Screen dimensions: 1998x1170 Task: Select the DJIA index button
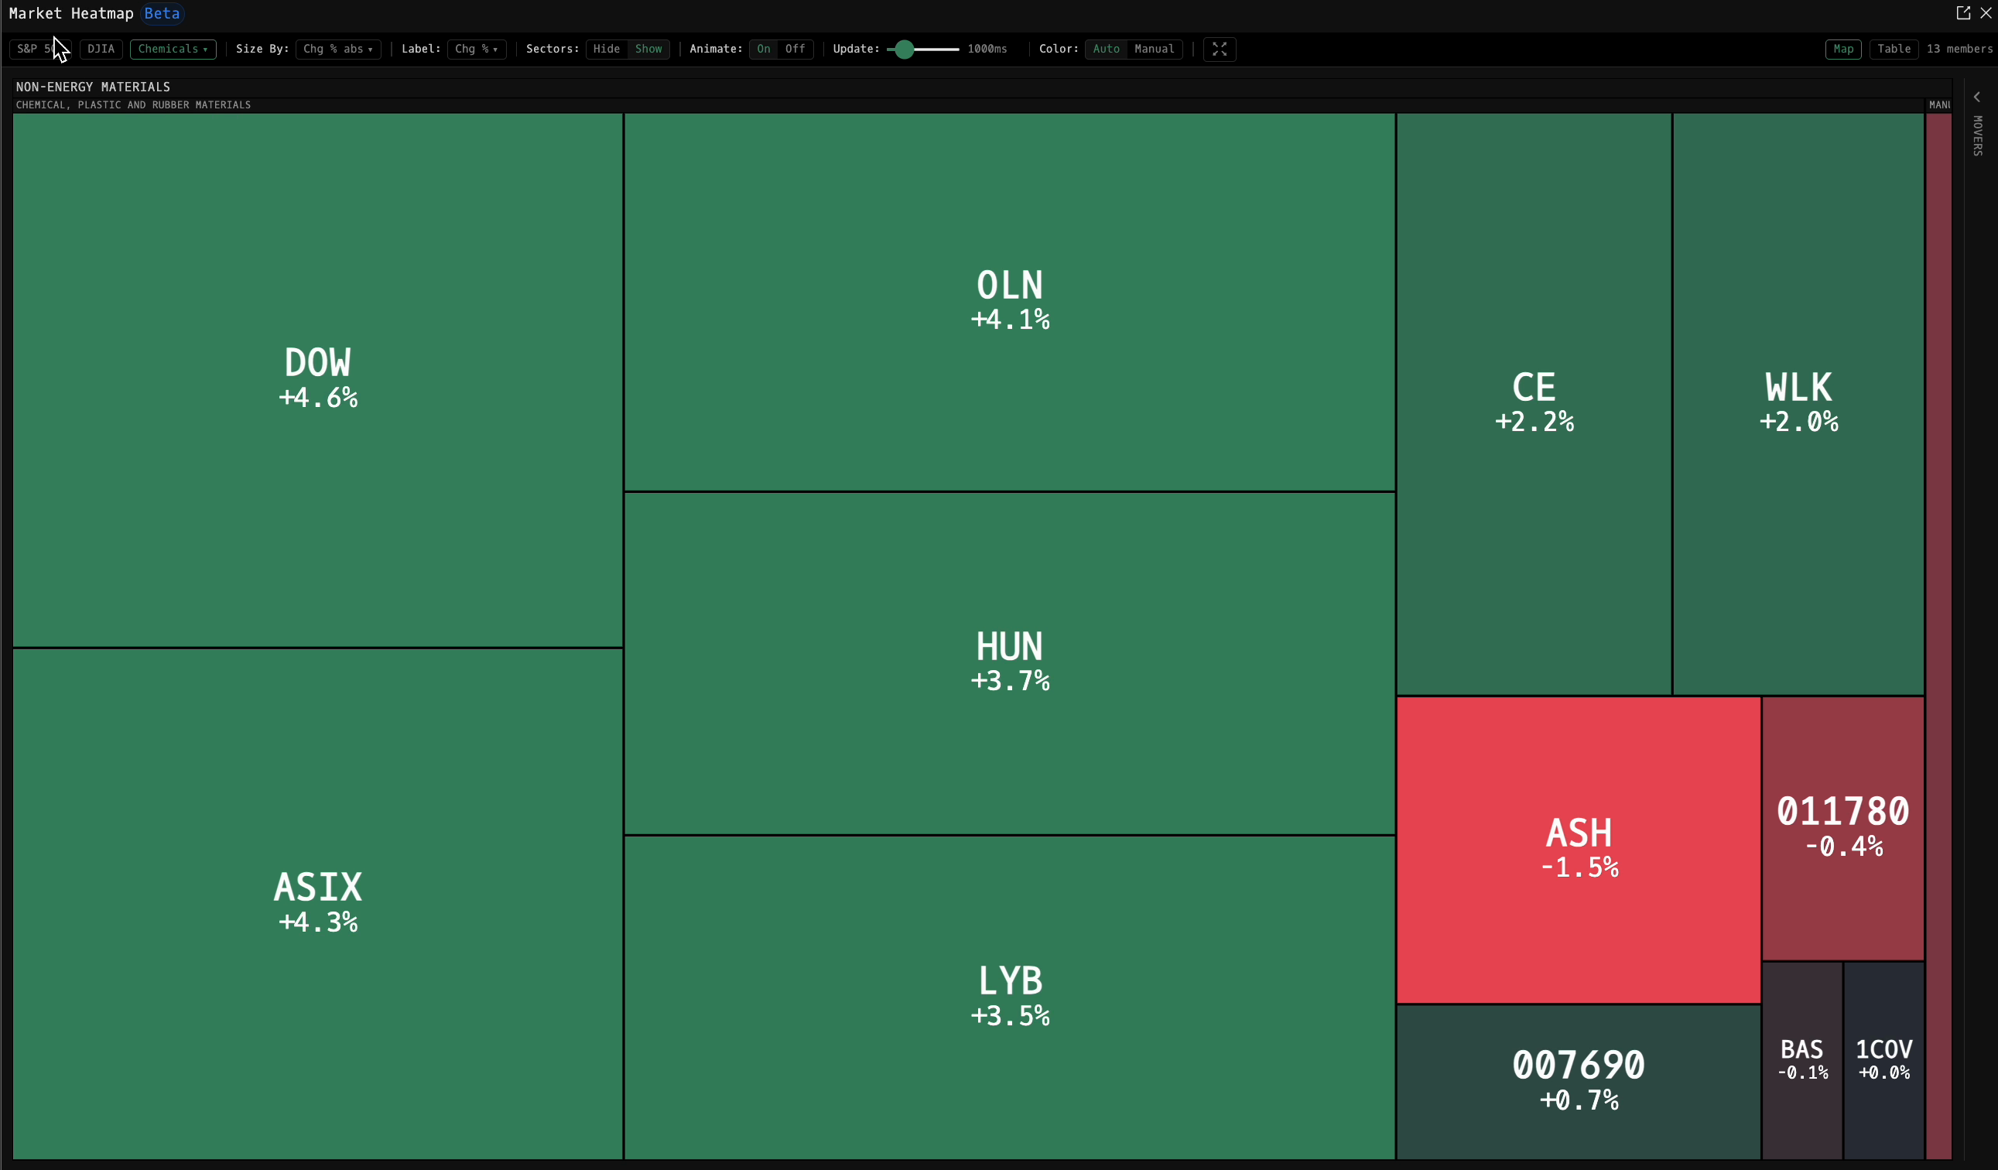tap(101, 50)
